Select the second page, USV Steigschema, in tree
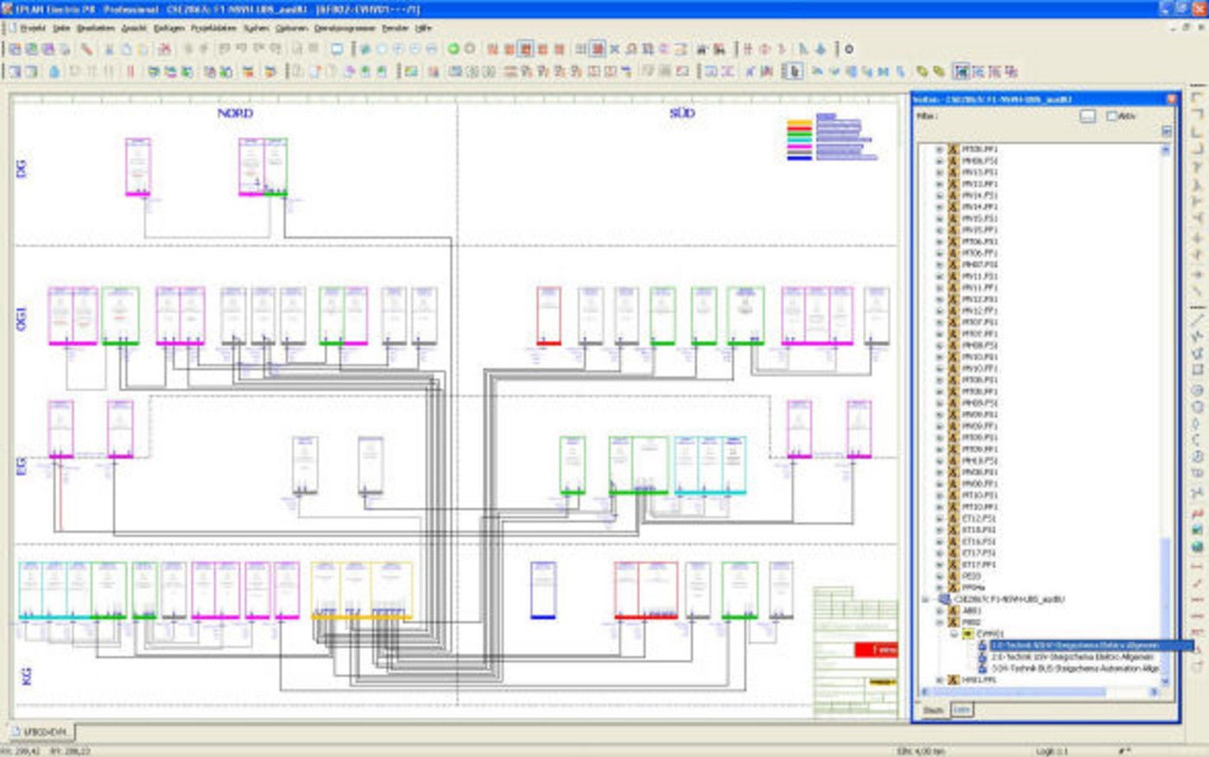The height and width of the screenshot is (757, 1209). tap(1071, 657)
